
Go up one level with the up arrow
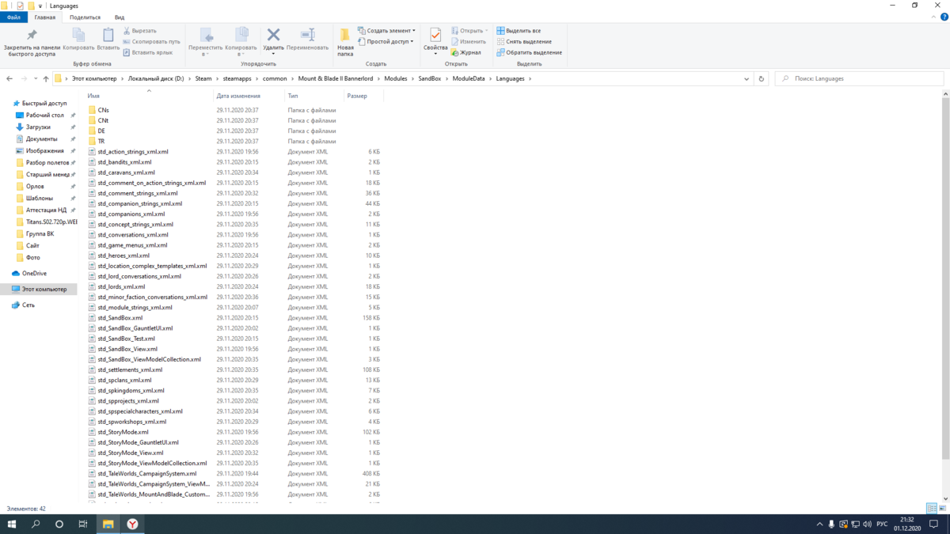click(x=46, y=78)
